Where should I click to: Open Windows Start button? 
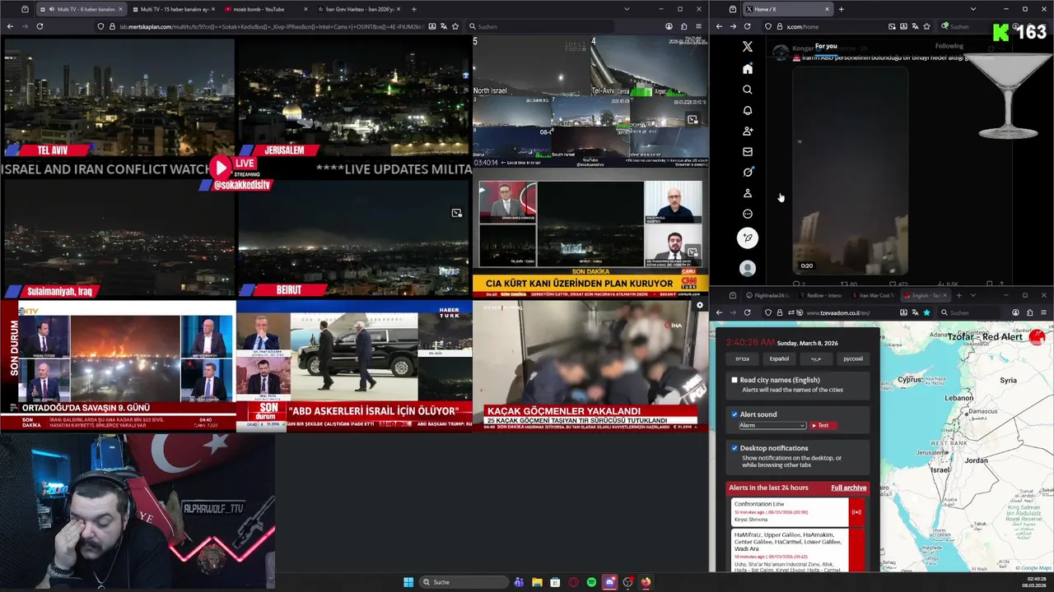coord(408,582)
